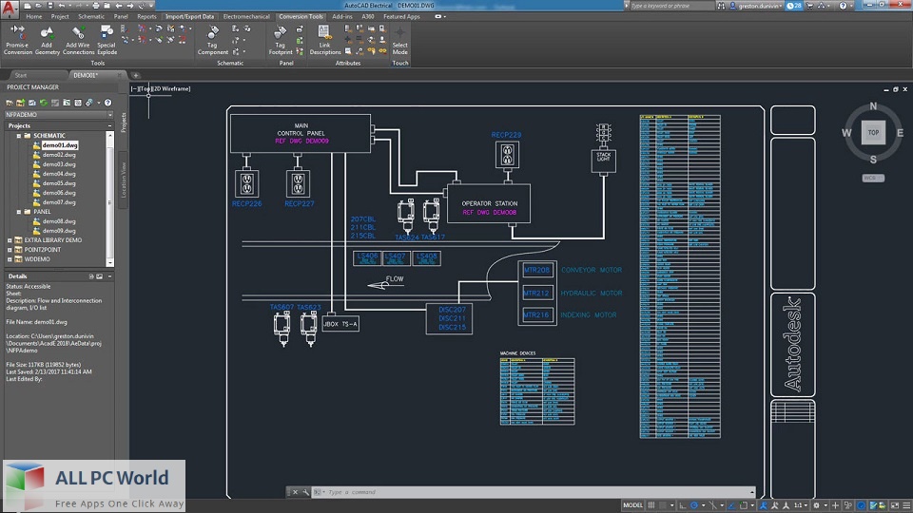Screen dimensions: 913x513
Task: Click the MODEL space button
Action: coord(633,504)
